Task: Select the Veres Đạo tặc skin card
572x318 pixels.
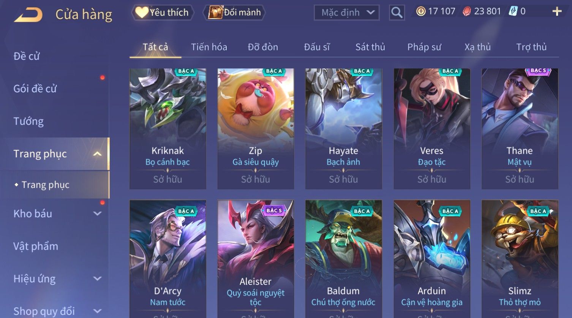Action: pos(432,129)
